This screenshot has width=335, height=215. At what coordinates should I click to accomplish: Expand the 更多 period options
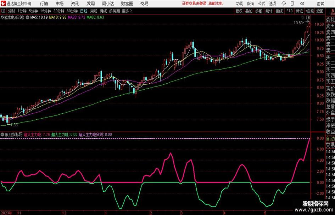point(127,11)
